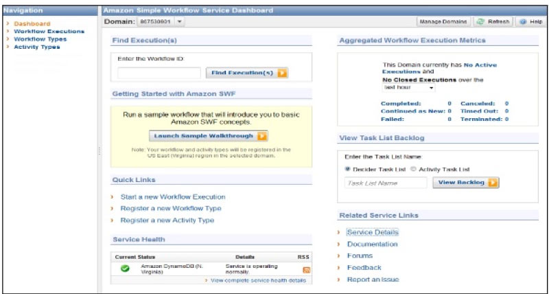Open the Forums link
The image size is (549, 294).
(x=360, y=256)
